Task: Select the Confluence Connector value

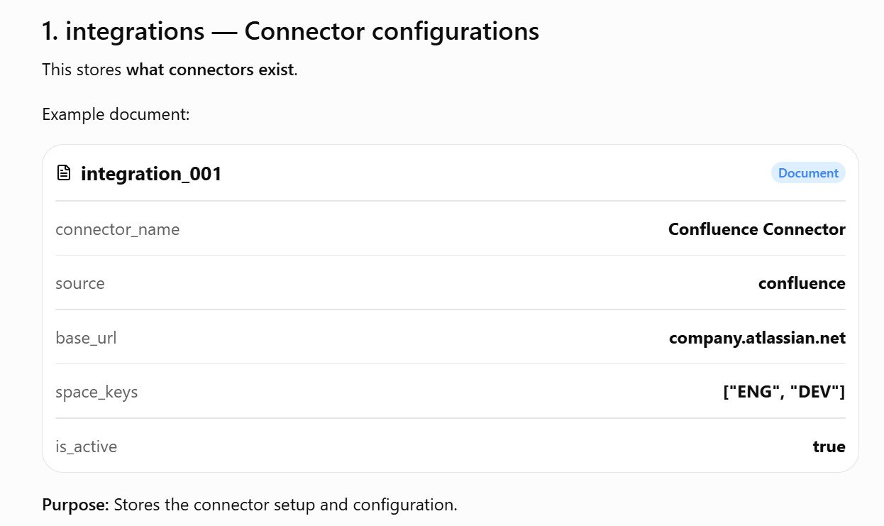Action: [x=757, y=229]
